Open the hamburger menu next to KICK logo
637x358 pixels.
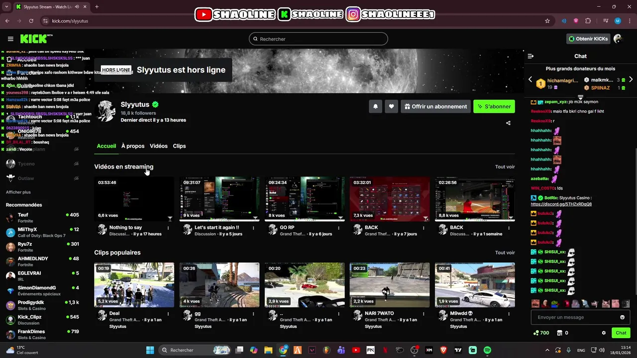click(x=10, y=39)
